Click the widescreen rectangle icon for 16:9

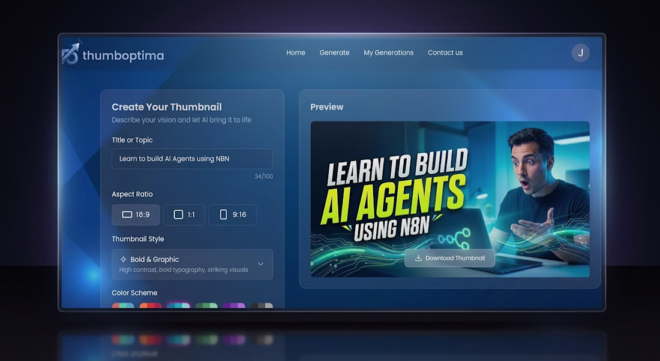tap(127, 214)
